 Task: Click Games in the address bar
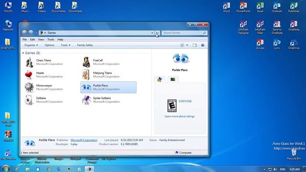click(x=52, y=33)
